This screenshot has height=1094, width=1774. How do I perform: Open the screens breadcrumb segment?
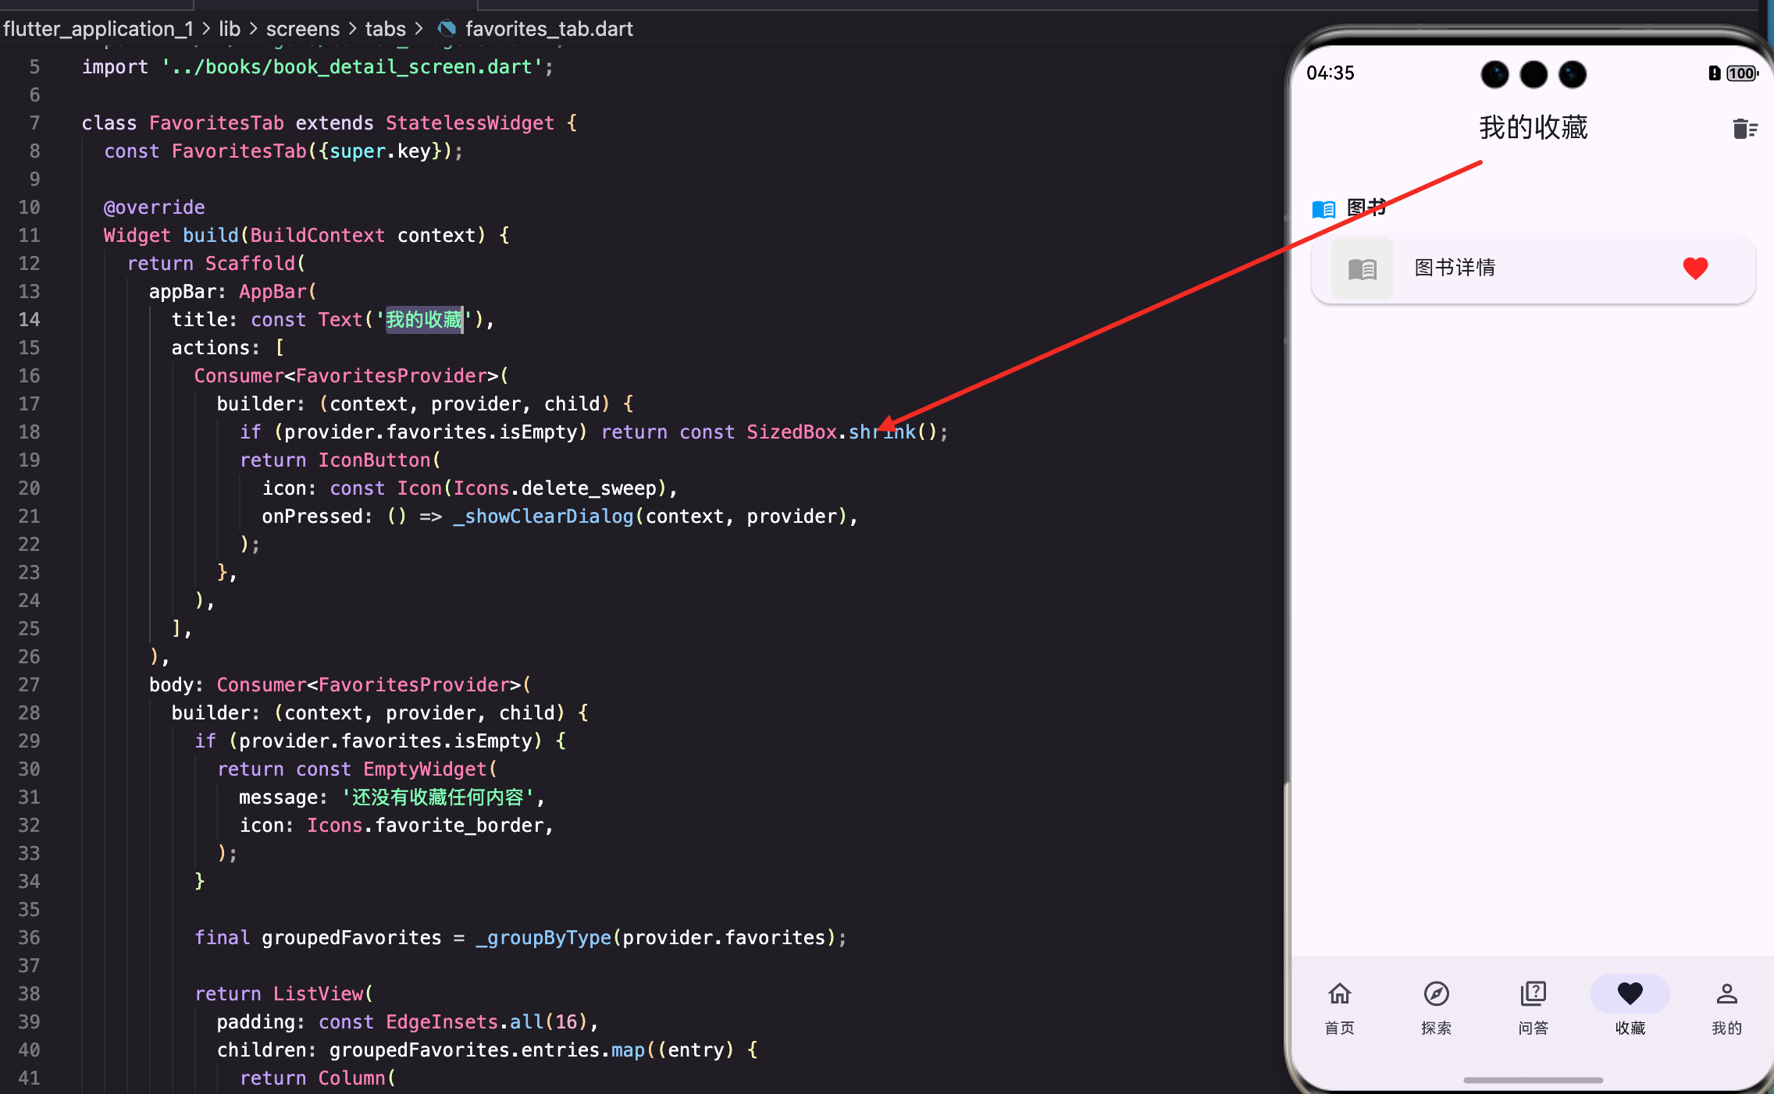(303, 29)
